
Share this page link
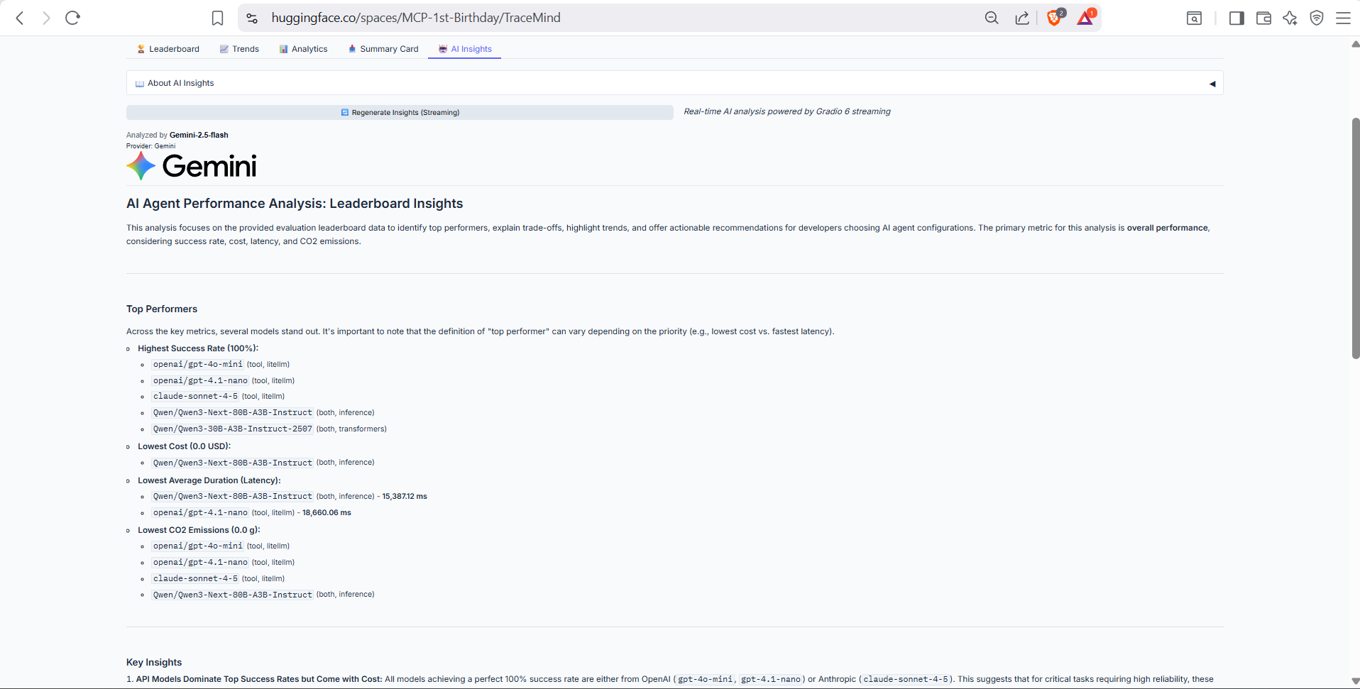pos(1022,18)
